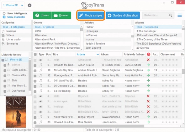
Task: Click green arrow status for 05 Octopus's Garden
Action: (148, 86)
